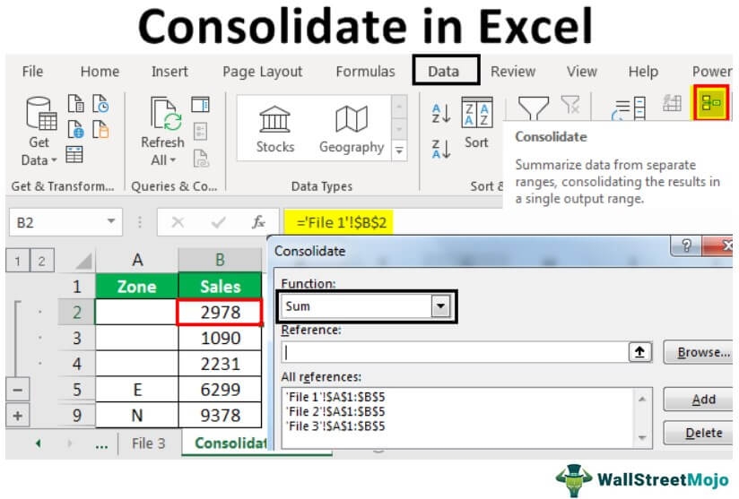Insert the Stocks data type

pyautogui.click(x=274, y=130)
